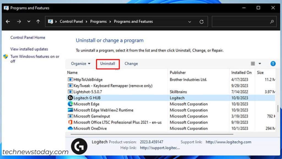Image resolution: width=282 pixels, height=159 pixels.
Task: Select KeyTweak - Keyboard Remapper entry
Action: [113, 86]
